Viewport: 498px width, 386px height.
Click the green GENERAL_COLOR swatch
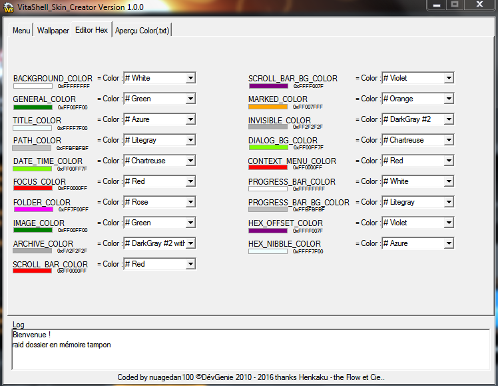[33, 107]
